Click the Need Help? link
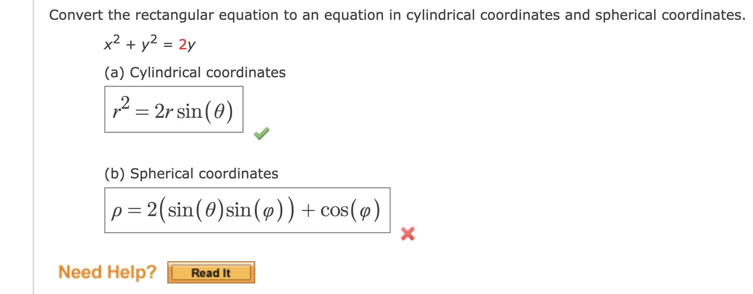Screen dimensions: 753x294 [x=108, y=272]
